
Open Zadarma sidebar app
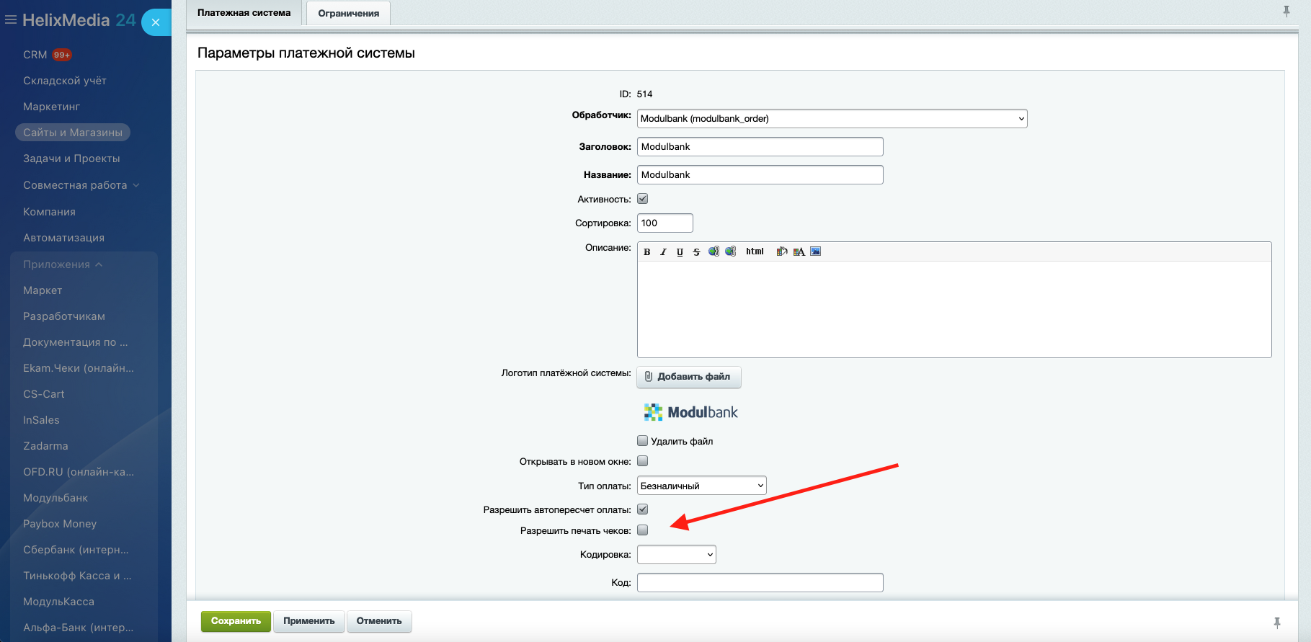click(45, 446)
